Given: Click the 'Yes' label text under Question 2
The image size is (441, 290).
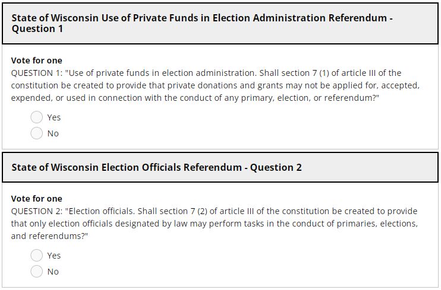Looking at the screenshot, I should [x=54, y=256].
